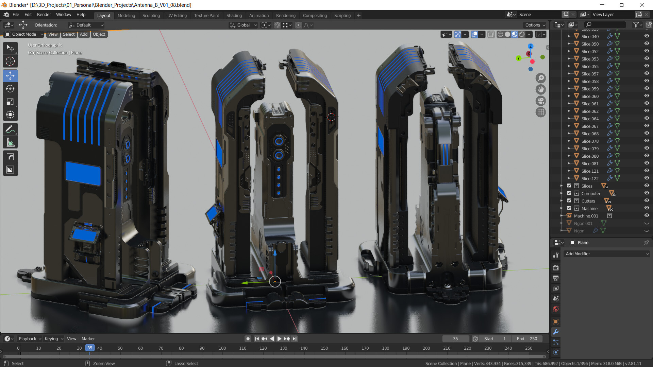
Task: Click the viewport Add menu button
Action: pyautogui.click(x=84, y=34)
